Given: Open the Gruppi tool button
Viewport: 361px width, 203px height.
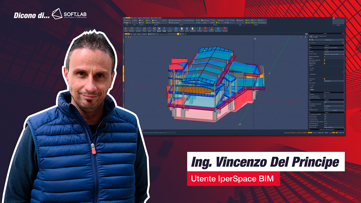Looking at the screenshot, I should pos(126,29).
